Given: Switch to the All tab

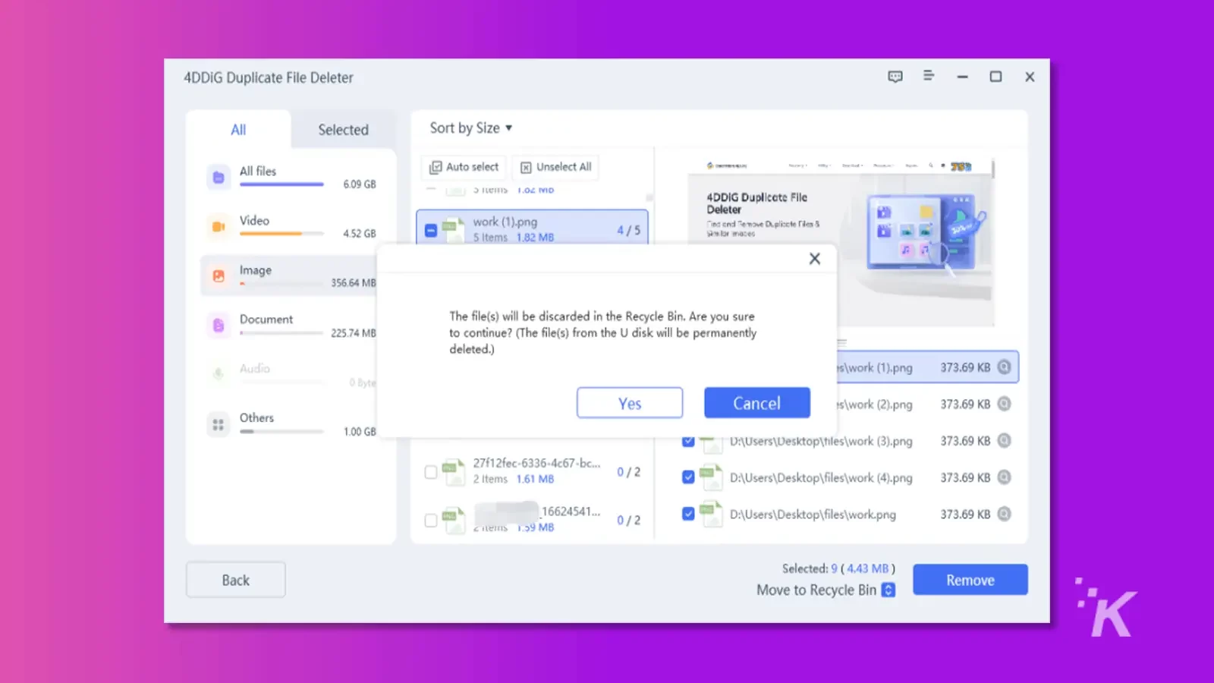Looking at the screenshot, I should tap(238, 130).
